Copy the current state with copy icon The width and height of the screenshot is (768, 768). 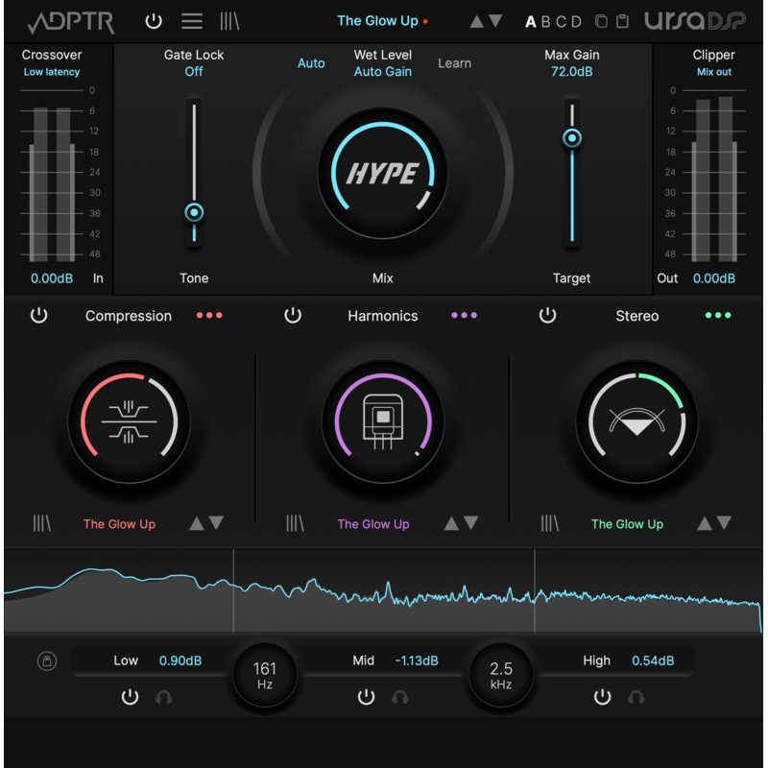click(602, 21)
